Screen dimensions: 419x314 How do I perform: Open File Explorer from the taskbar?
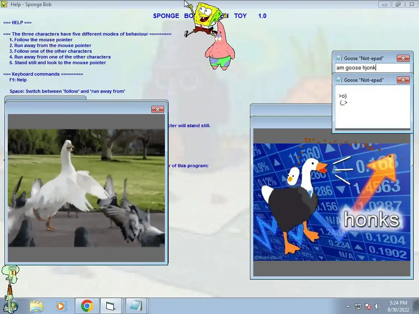[36, 306]
